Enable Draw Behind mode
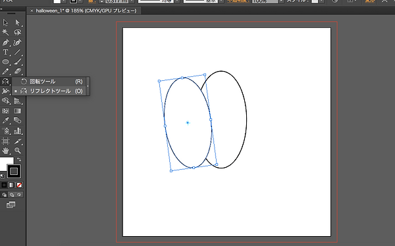 point(12,195)
